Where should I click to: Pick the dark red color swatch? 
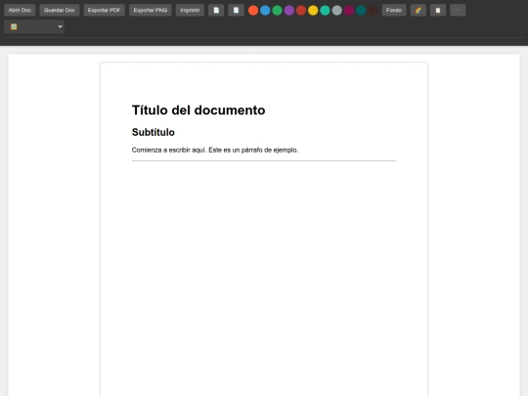point(301,11)
